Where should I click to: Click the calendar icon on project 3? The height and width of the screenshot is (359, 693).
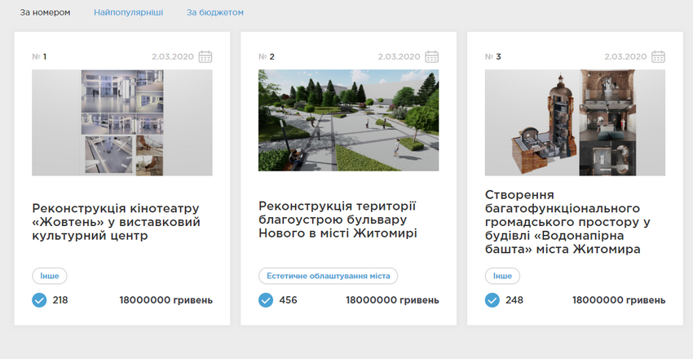[658, 57]
